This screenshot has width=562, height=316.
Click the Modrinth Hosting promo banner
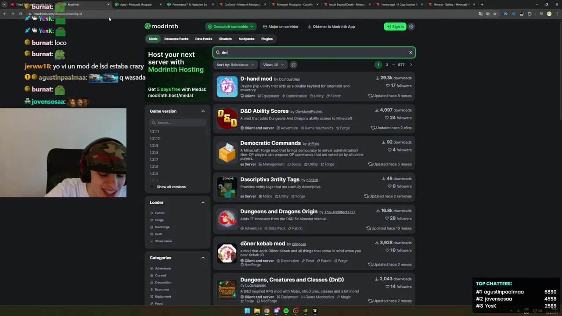click(x=177, y=74)
